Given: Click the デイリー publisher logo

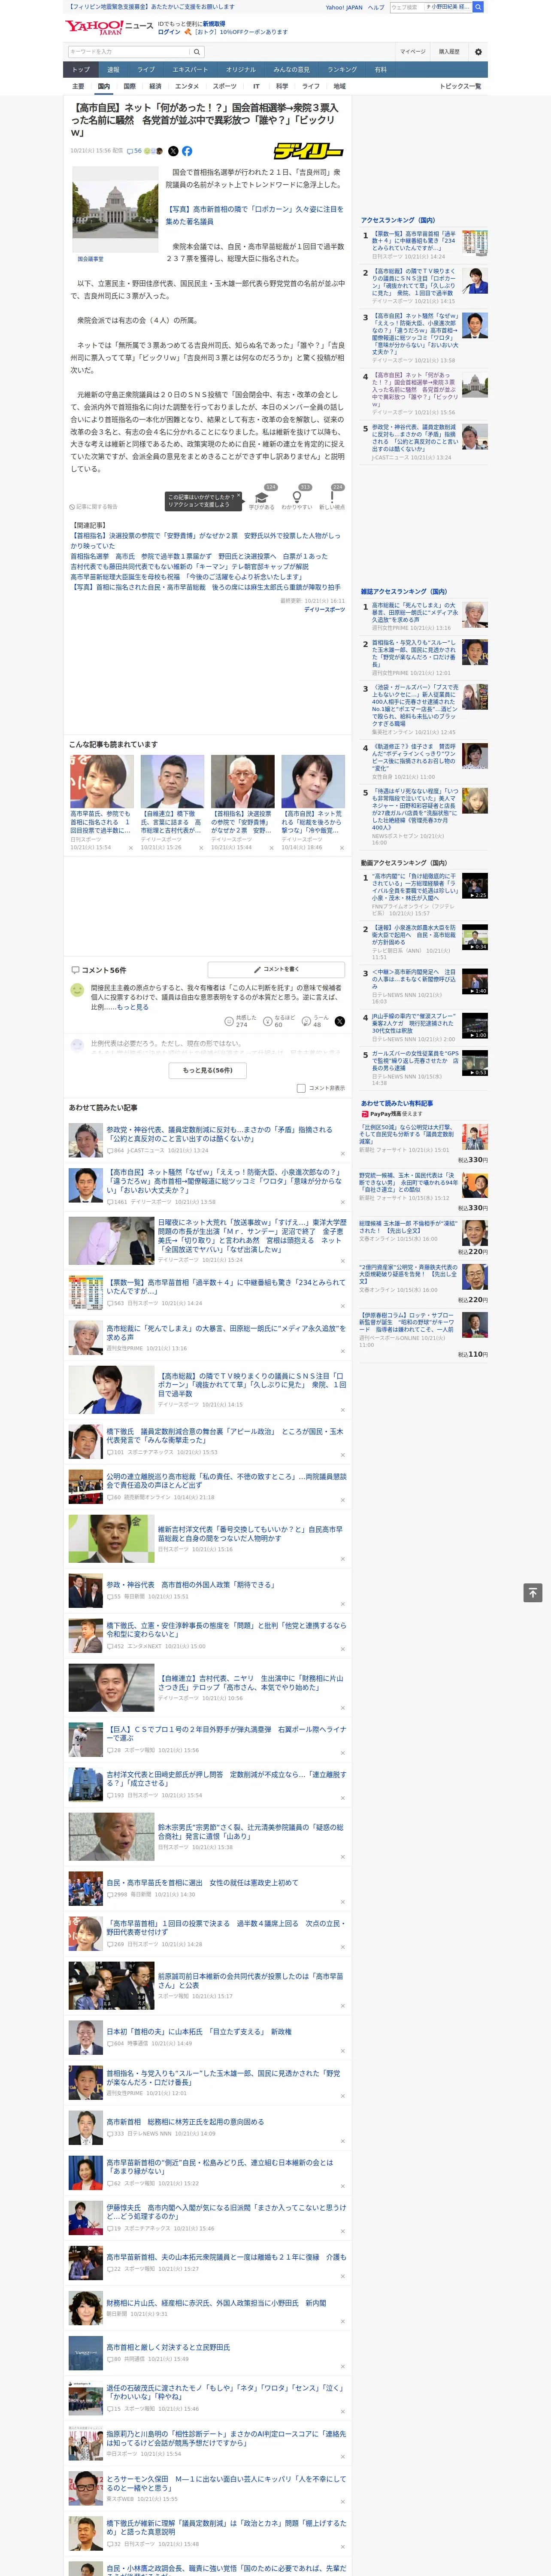Looking at the screenshot, I should (308, 151).
